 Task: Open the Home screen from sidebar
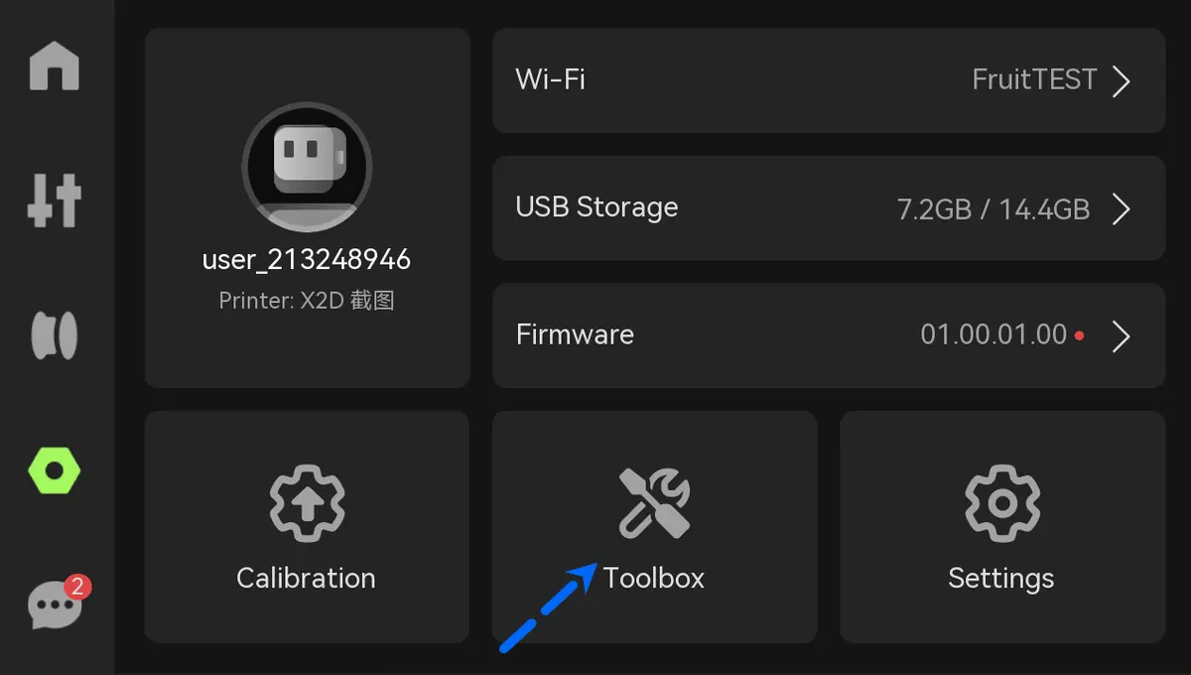click(x=55, y=67)
